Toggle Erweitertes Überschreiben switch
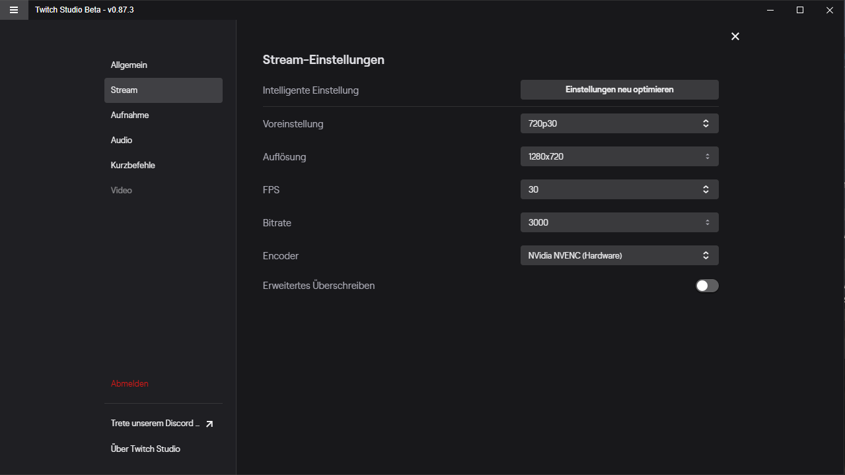 [706, 286]
